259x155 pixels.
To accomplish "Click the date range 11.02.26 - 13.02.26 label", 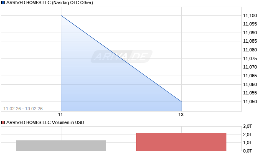I will click(x=23, y=109).
